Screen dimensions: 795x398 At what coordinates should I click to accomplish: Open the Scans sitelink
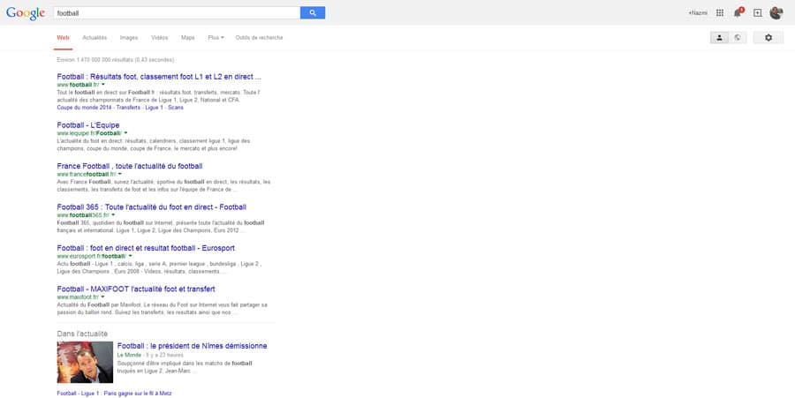pos(176,108)
